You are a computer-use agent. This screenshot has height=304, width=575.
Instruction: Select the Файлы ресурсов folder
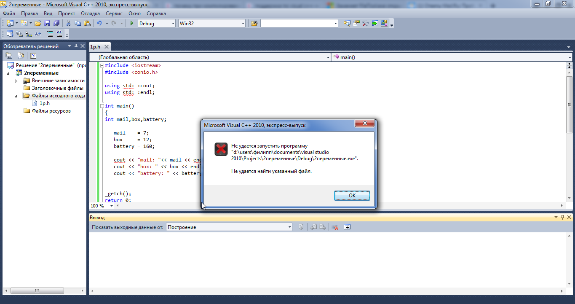[47, 111]
